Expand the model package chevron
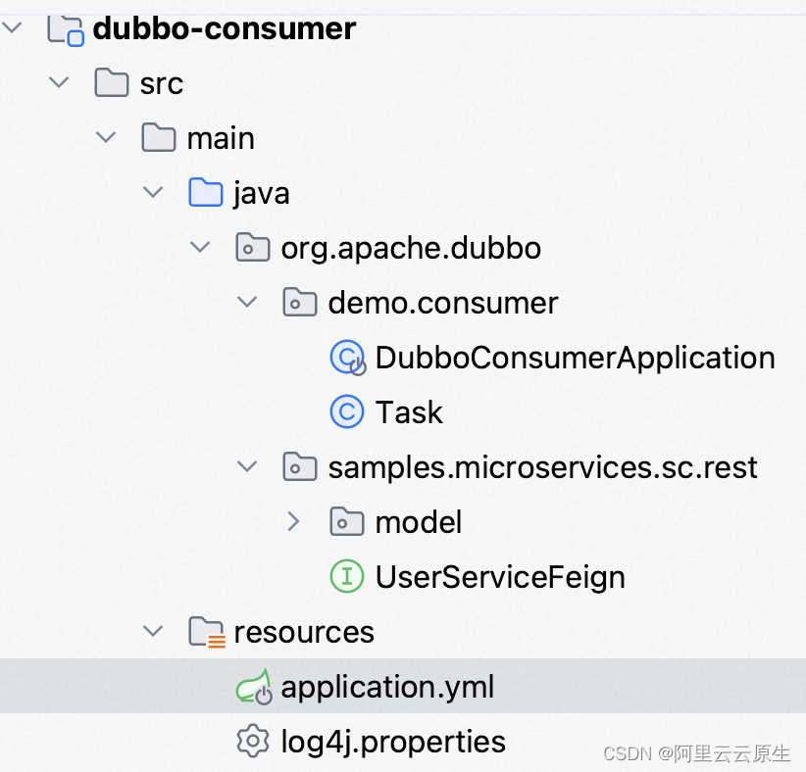The height and width of the screenshot is (772, 806). [x=293, y=521]
